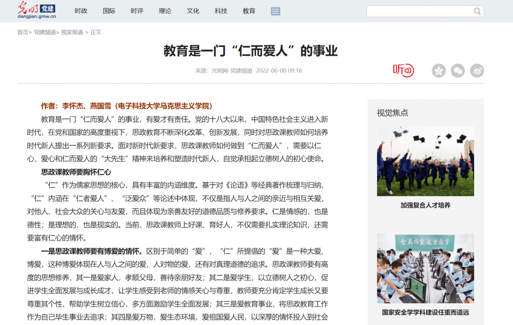The height and width of the screenshot is (325, 513).
Task: Open the 教育 section
Action: tap(249, 11)
